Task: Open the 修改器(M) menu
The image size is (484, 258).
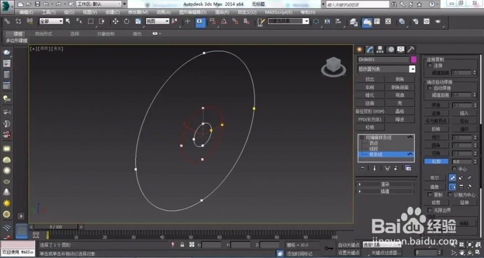Action: 138,12
